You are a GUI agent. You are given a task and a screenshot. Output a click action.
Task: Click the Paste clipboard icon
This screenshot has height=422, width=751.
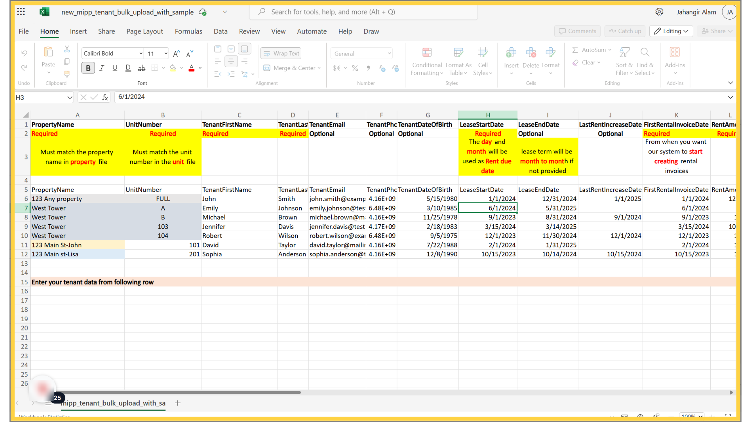point(49,52)
